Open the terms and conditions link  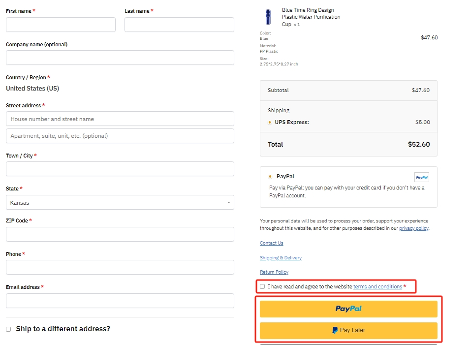pyautogui.click(x=377, y=286)
